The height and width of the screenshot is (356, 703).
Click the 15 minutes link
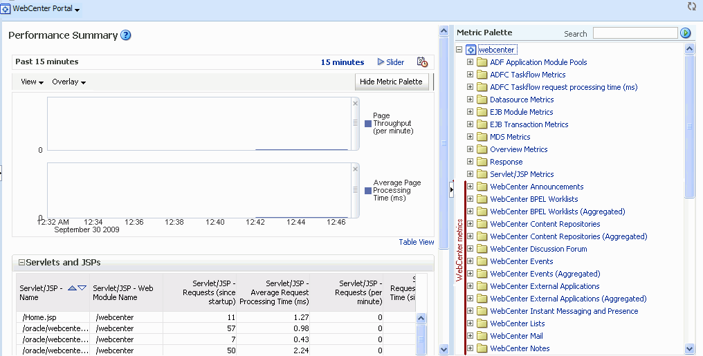pos(343,62)
